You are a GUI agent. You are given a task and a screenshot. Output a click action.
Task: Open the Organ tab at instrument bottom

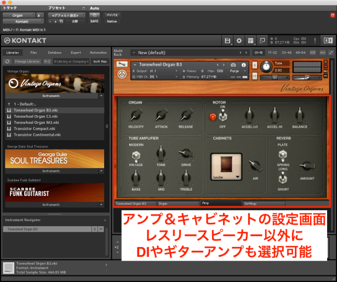(178, 204)
